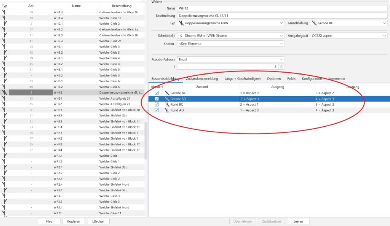The width and height of the screenshot is (390, 226).
Task: Click the turnout icon beside WR1.1
Action: 4,156
